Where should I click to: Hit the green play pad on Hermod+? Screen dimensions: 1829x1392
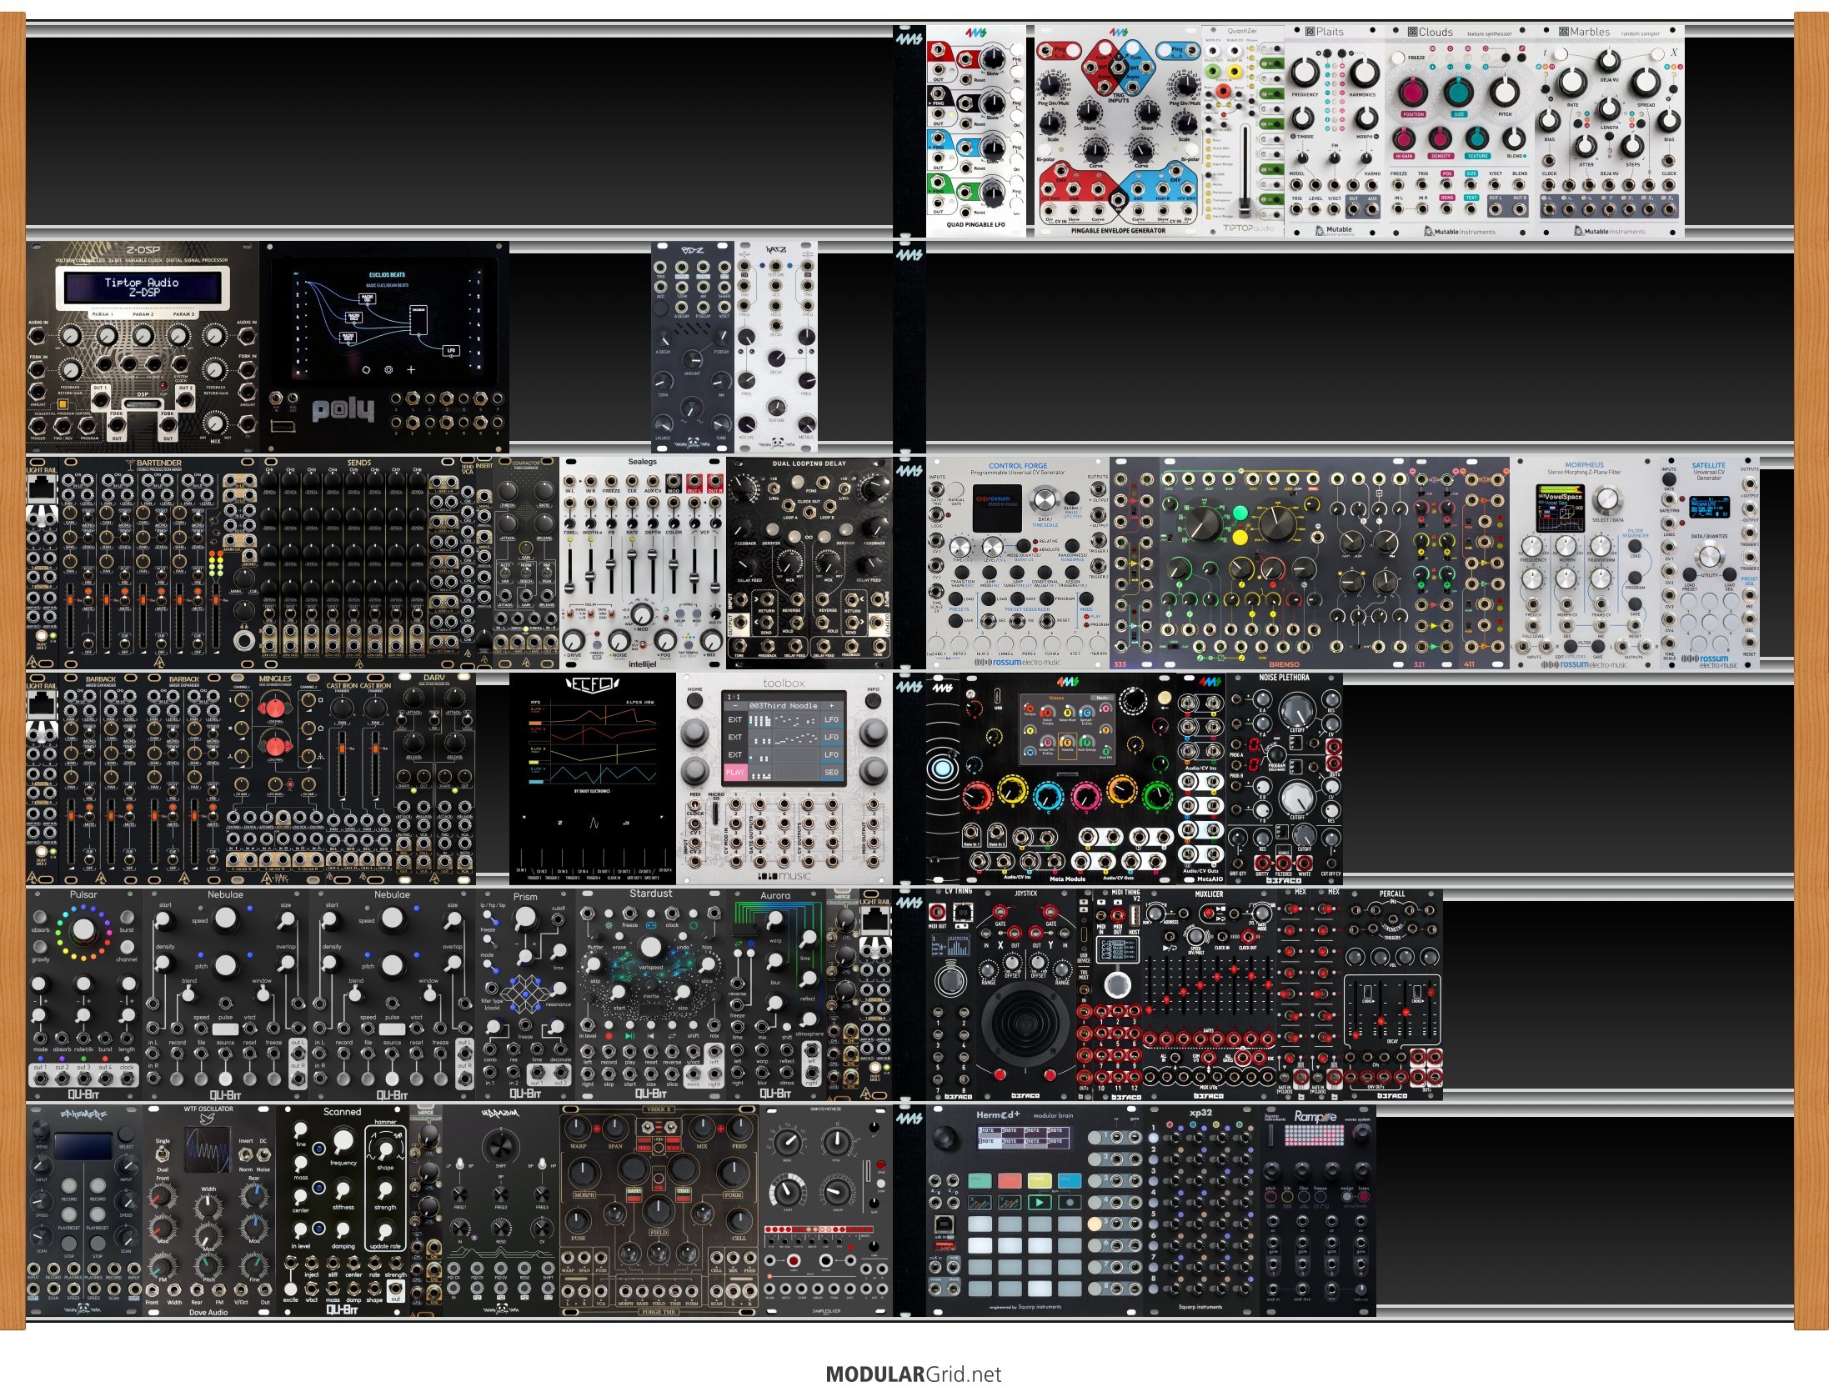pyautogui.click(x=1040, y=1202)
